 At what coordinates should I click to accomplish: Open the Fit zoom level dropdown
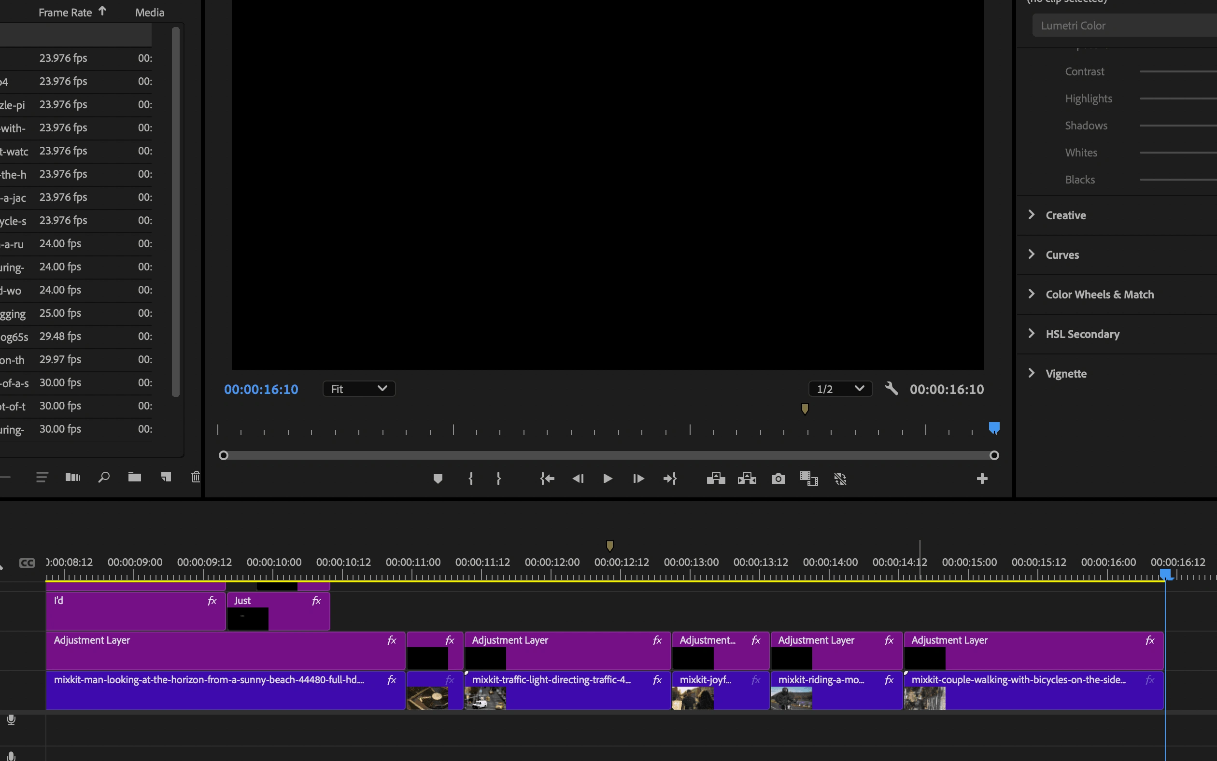pos(359,389)
